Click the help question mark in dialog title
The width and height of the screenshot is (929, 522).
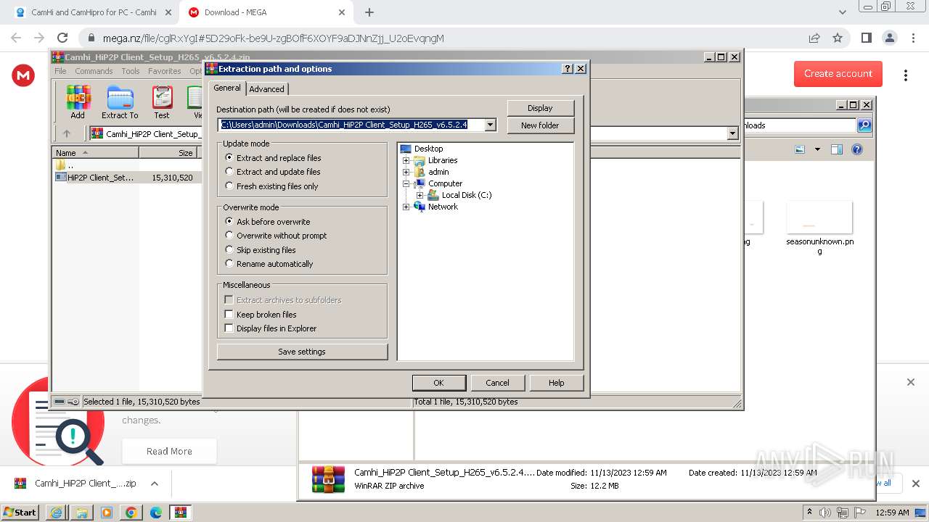568,69
